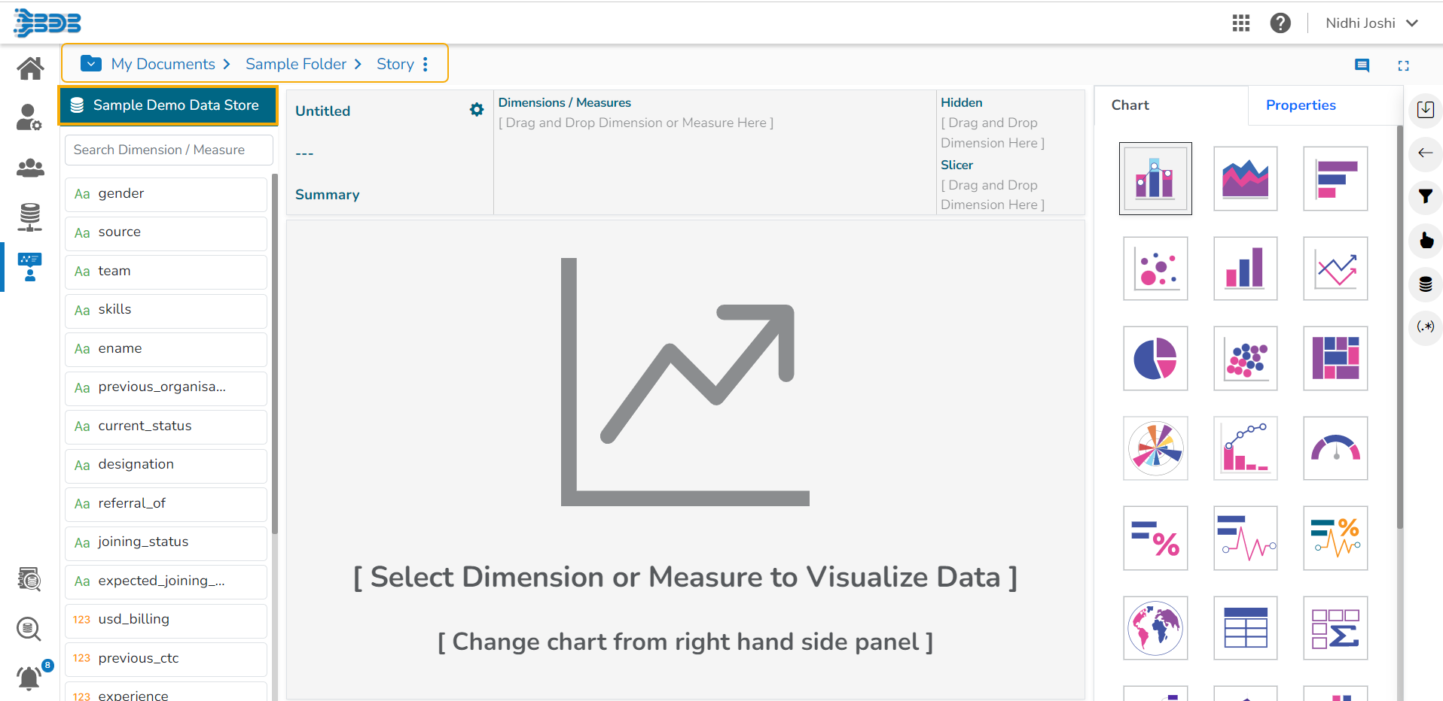This screenshot has height=701, width=1443.
Task: Open chart settings gear next to Untitled
Action: [477, 110]
